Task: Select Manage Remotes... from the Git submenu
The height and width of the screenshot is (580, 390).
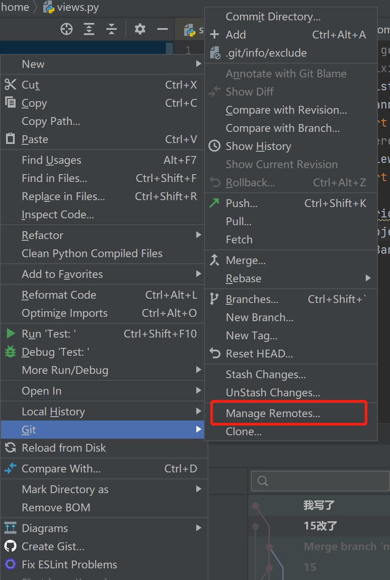Action: point(273,414)
